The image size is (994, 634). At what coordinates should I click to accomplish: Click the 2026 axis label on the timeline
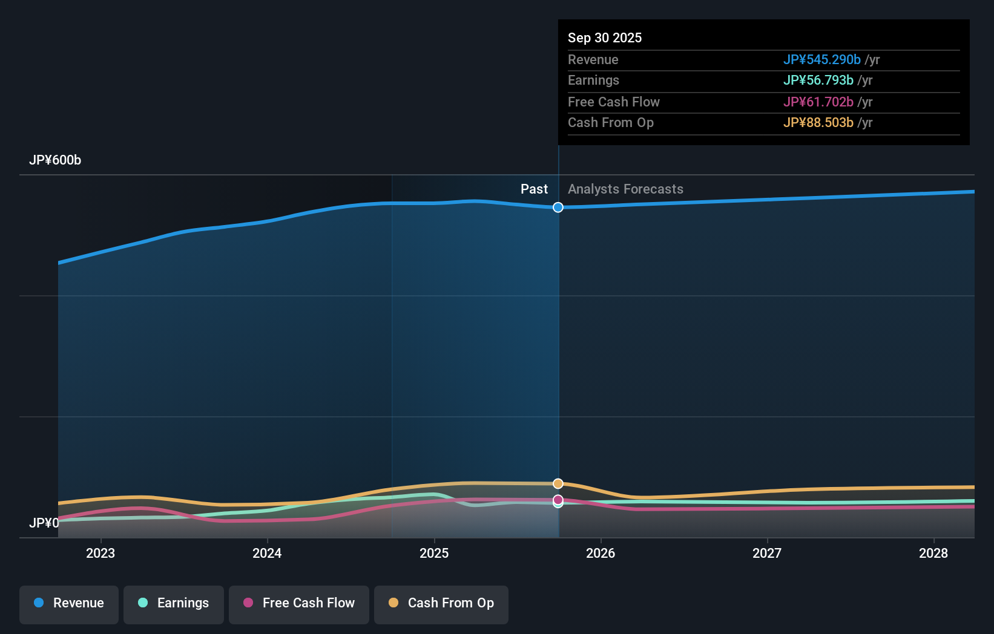600,553
